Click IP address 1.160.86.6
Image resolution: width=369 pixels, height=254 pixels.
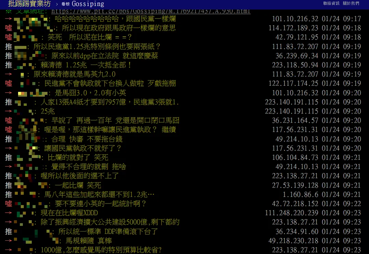coord(301,195)
